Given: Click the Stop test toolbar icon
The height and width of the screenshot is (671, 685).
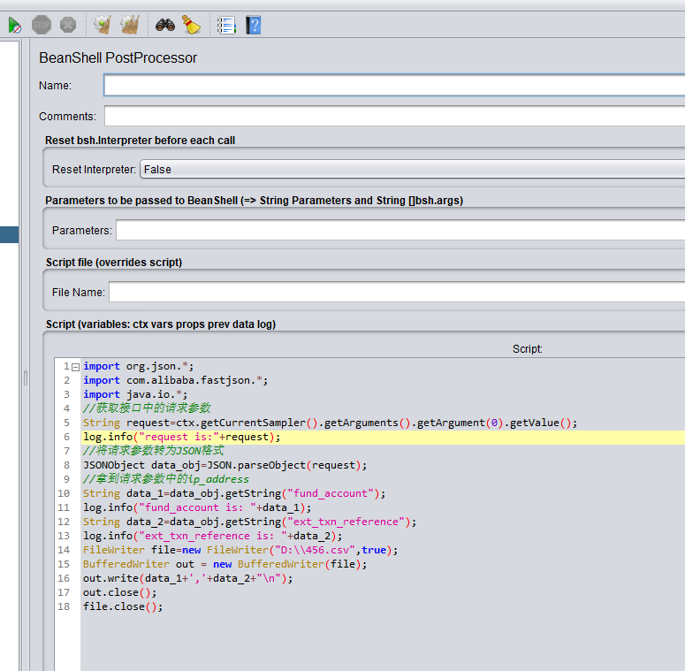Looking at the screenshot, I should 42,26.
